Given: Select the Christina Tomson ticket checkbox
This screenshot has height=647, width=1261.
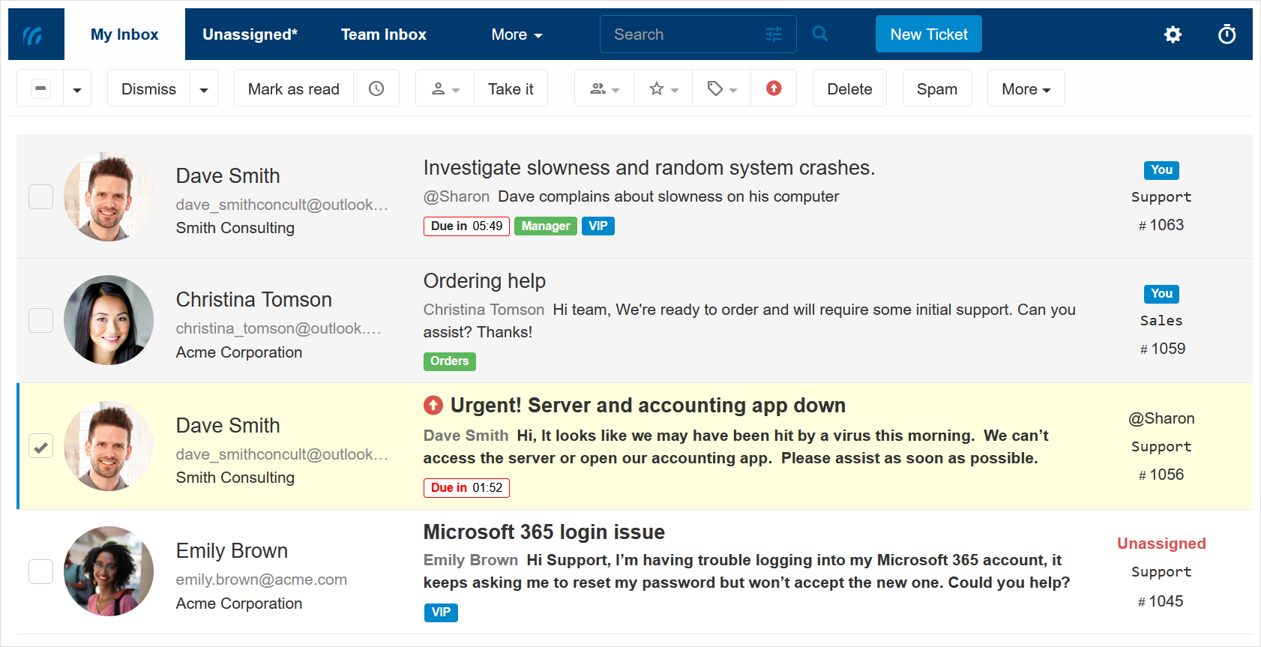Looking at the screenshot, I should 40,320.
